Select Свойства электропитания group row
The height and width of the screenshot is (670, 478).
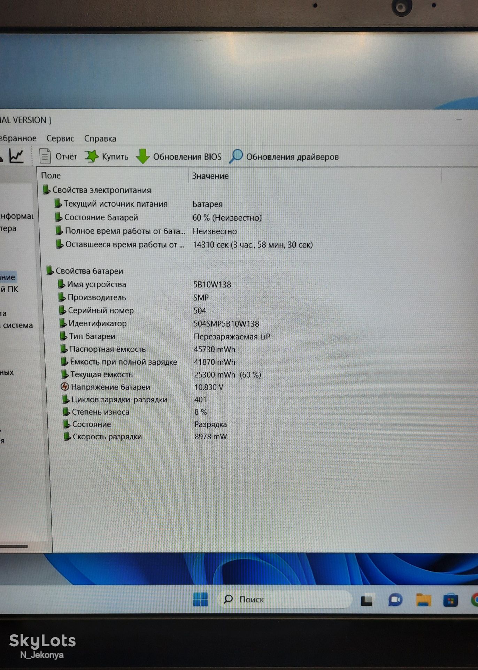[97, 190]
